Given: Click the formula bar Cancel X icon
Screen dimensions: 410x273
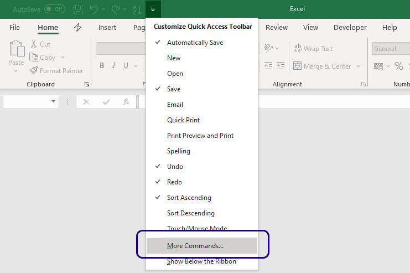Looking at the screenshot, I should click(86, 102).
